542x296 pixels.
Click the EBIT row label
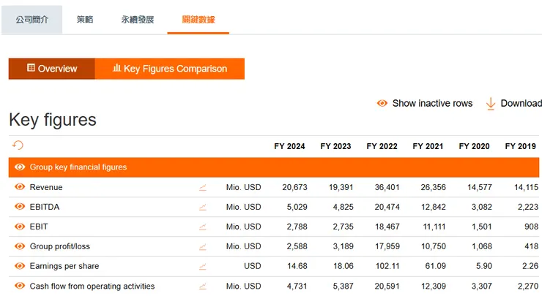(39, 227)
